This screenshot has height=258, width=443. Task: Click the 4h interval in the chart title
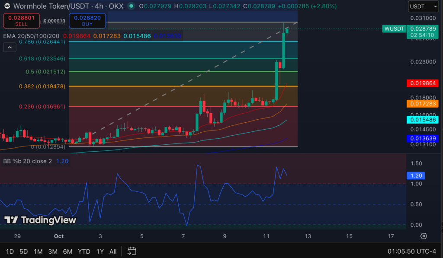click(x=99, y=6)
